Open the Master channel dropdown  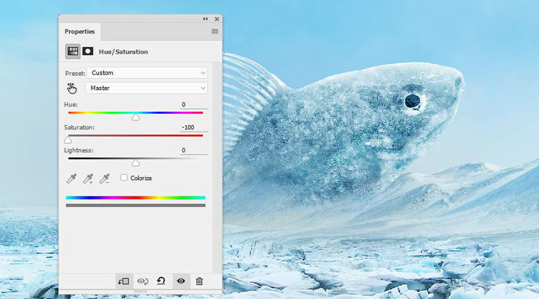click(146, 88)
